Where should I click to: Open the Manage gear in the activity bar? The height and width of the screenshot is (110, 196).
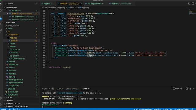[x=1, y=105]
